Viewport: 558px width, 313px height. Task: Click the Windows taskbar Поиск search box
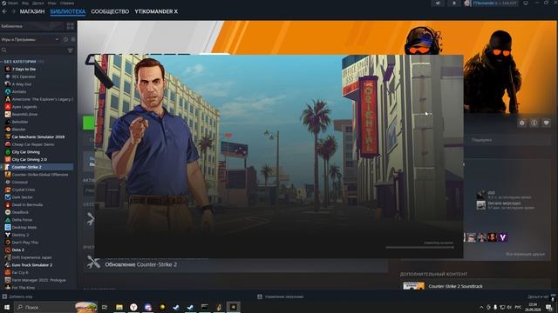pyautogui.click(x=56, y=307)
